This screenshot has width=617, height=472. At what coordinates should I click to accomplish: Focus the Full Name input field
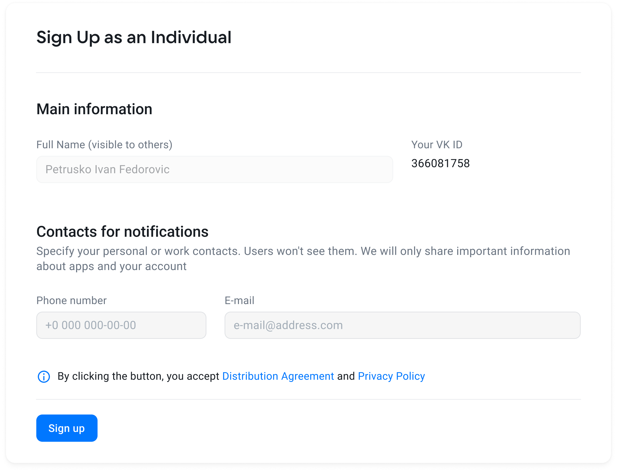[x=214, y=169]
